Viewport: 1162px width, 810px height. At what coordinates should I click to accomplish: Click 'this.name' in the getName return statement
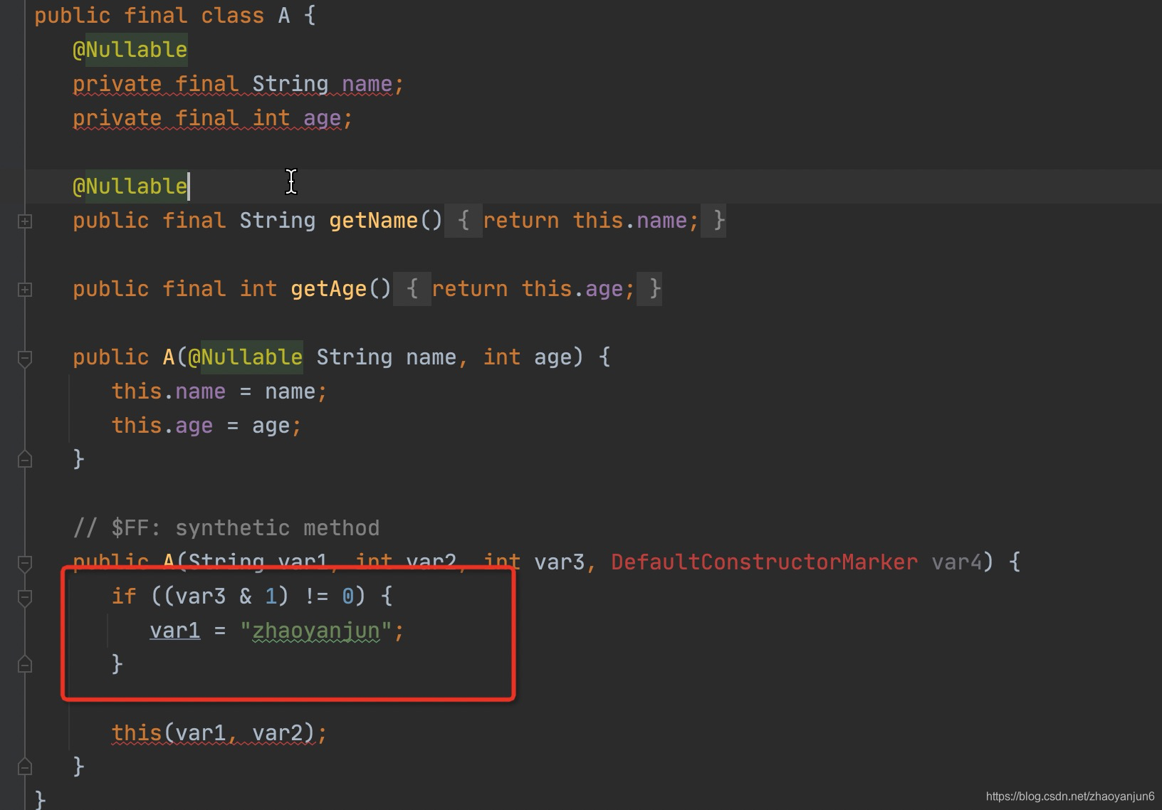[x=629, y=221]
